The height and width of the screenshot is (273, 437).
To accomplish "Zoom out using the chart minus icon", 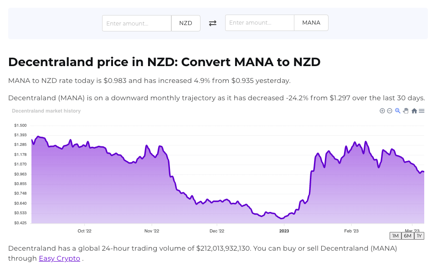I will [390, 111].
